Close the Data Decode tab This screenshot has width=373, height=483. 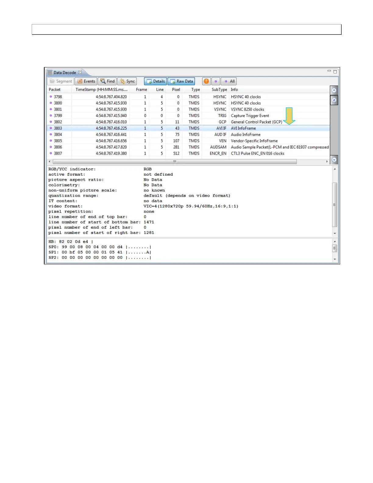coord(80,73)
